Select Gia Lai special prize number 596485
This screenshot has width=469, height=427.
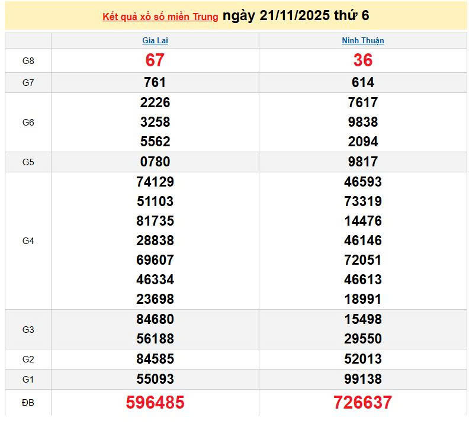(x=155, y=403)
